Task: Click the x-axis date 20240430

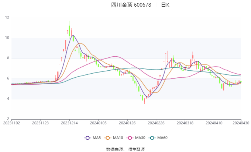Action: [x=241, y=123]
